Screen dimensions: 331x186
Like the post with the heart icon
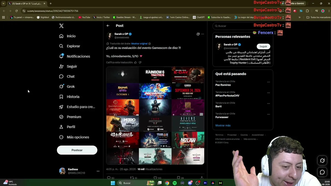(155, 178)
